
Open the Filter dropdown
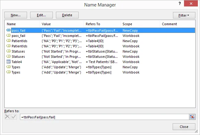tap(184, 15)
